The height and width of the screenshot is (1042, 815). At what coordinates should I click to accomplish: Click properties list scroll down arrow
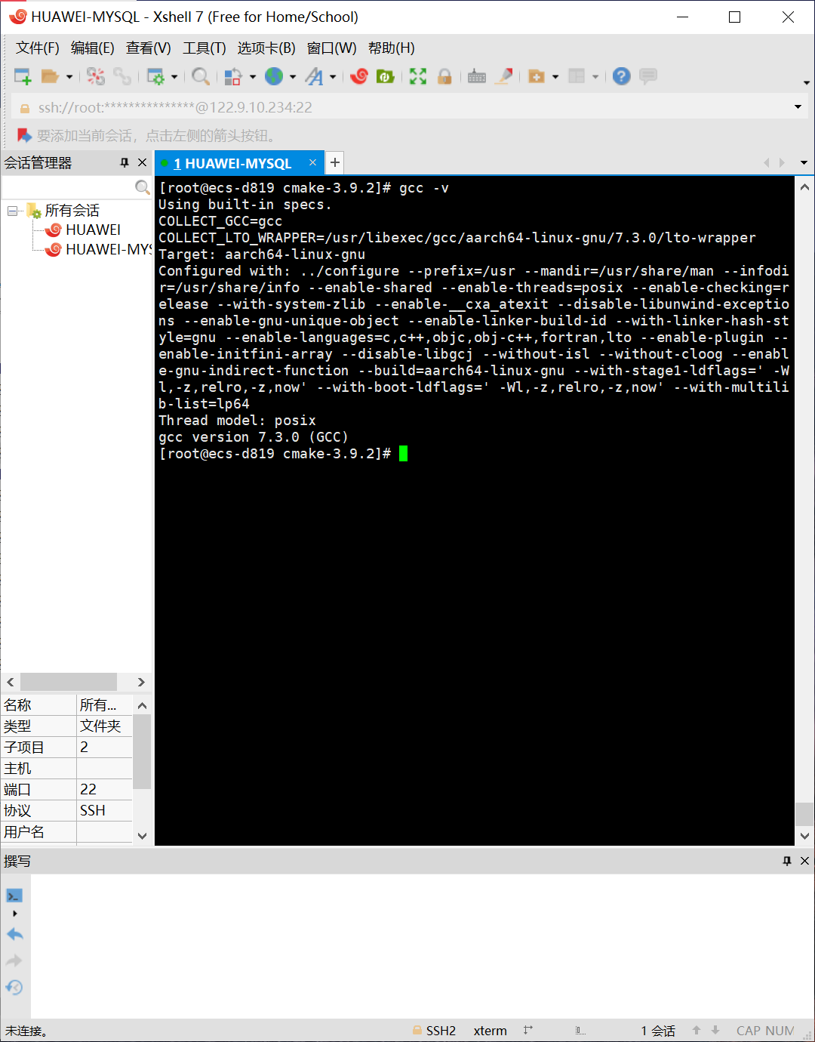pyautogui.click(x=142, y=836)
